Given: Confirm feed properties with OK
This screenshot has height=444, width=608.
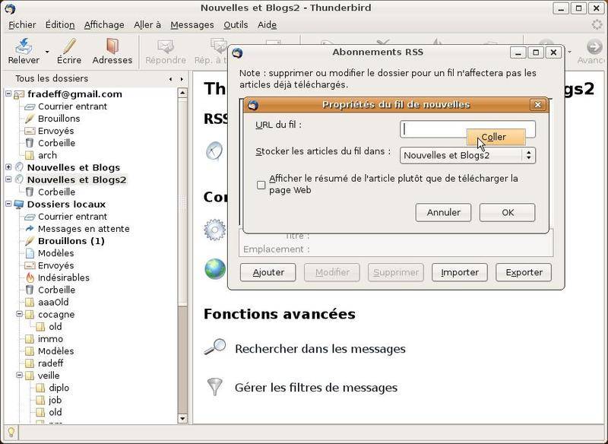Looking at the screenshot, I should pos(507,213).
